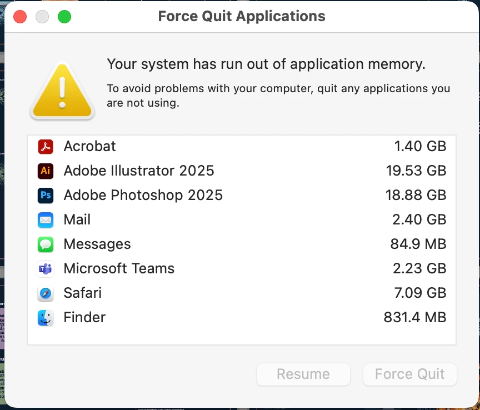Select Acrobat in the application list

point(90,147)
